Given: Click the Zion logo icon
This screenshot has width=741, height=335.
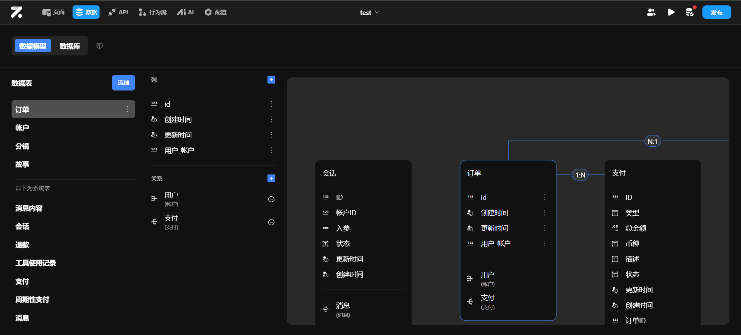Looking at the screenshot, I should click(16, 12).
